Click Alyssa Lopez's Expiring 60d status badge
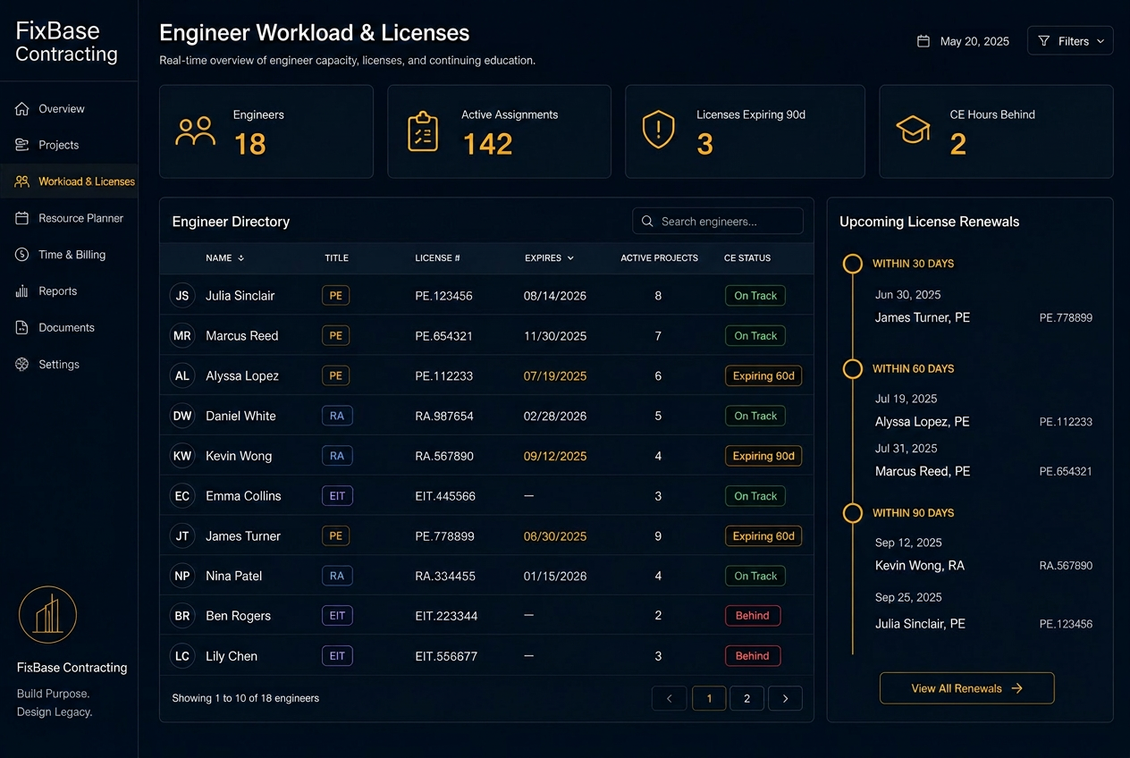This screenshot has height=758, width=1130. click(x=763, y=375)
